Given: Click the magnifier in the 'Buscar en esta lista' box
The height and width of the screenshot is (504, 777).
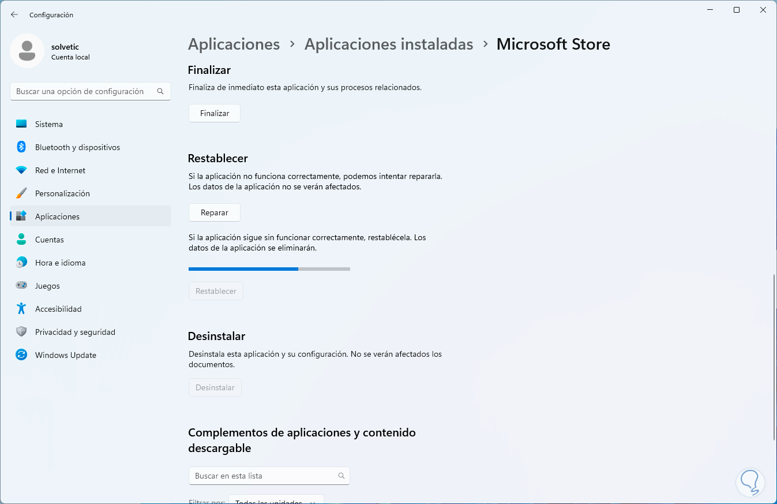Looking at the screenshot, I should click(341, 476).
